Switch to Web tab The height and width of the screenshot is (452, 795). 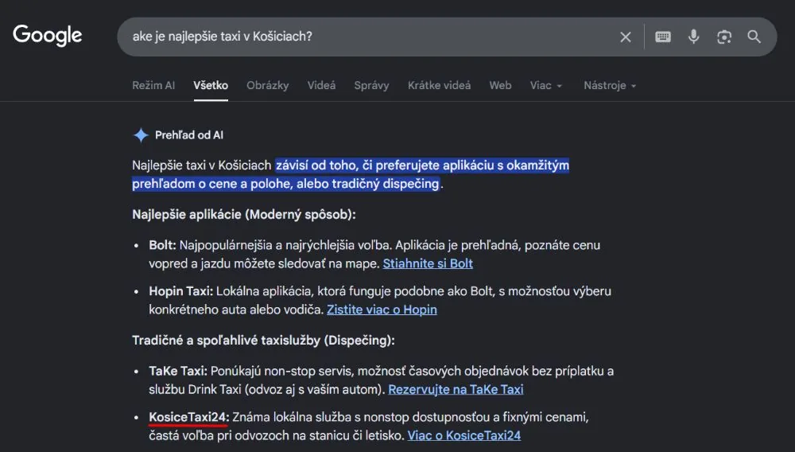(x=500, y=85)
